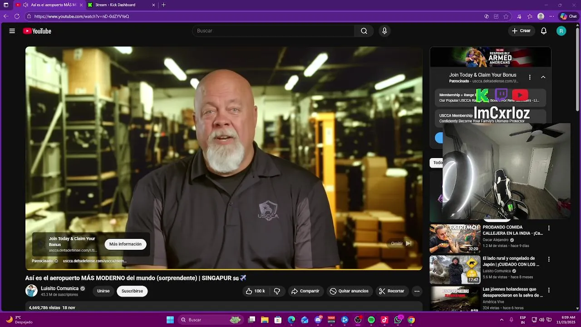Click the Unirse button
Screen dimensions: 581x327
click(103, 291)
